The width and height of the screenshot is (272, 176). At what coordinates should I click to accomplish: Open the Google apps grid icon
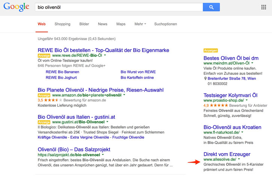[263, 7]
